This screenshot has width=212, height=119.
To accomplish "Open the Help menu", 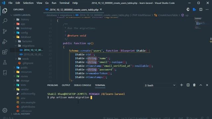I will pos(75,3).
